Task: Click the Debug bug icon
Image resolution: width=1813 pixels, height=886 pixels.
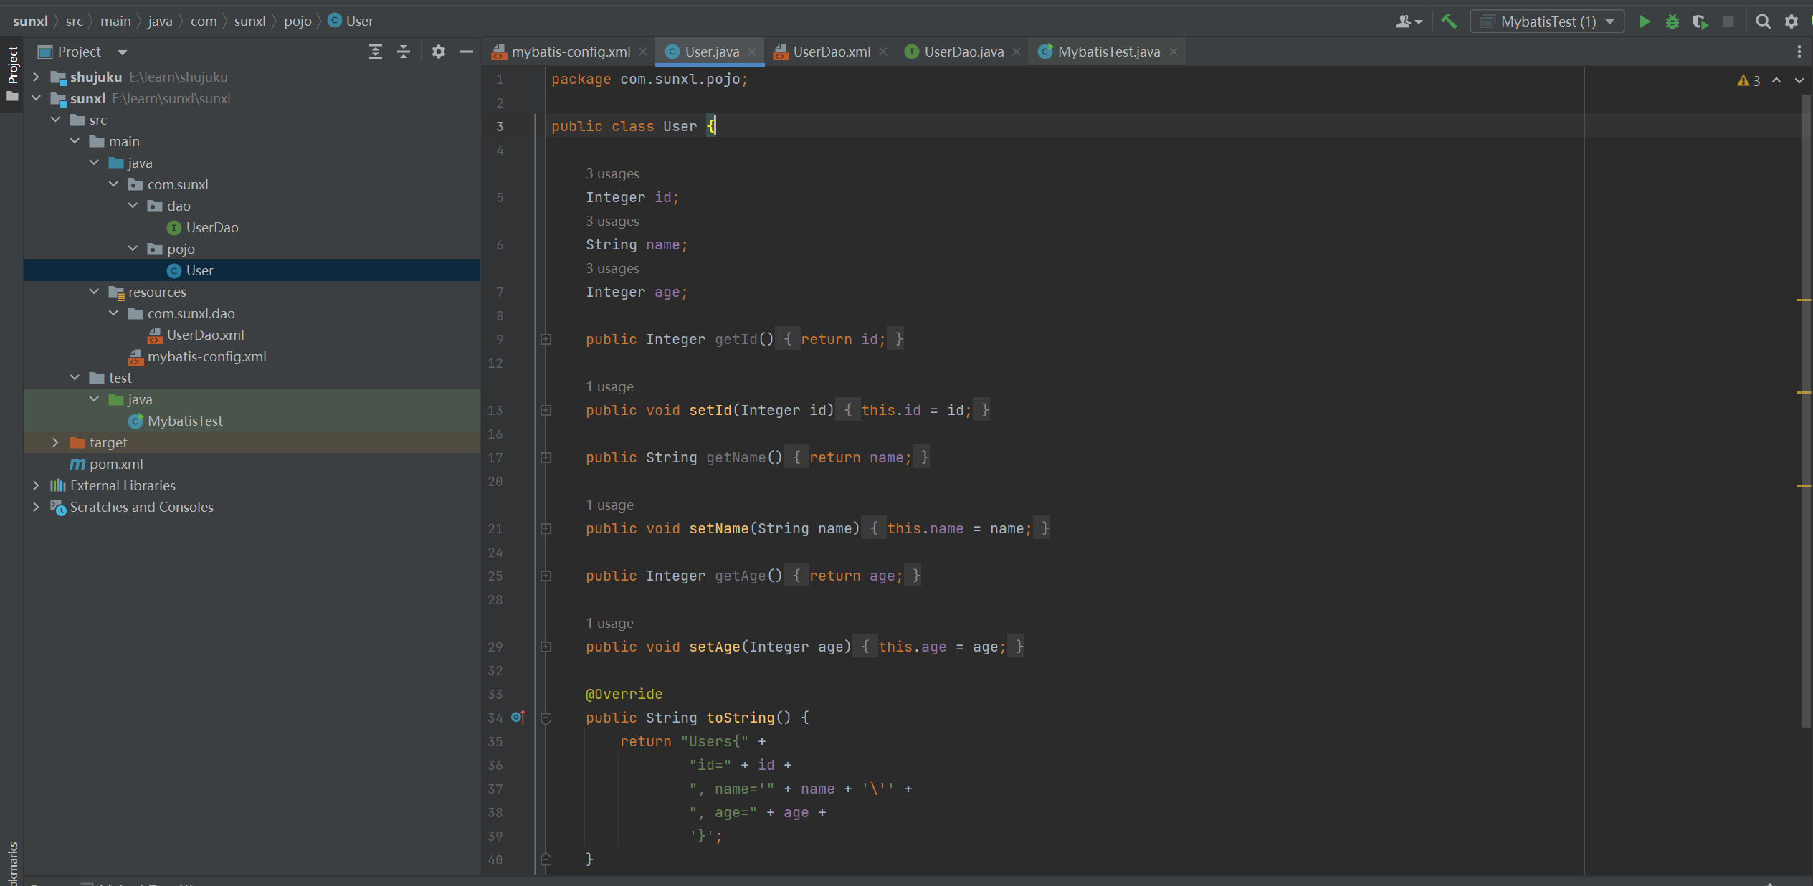Action: [1672, 22]
